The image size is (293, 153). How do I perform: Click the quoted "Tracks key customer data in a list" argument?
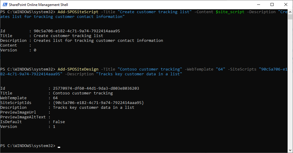[139, 74]
